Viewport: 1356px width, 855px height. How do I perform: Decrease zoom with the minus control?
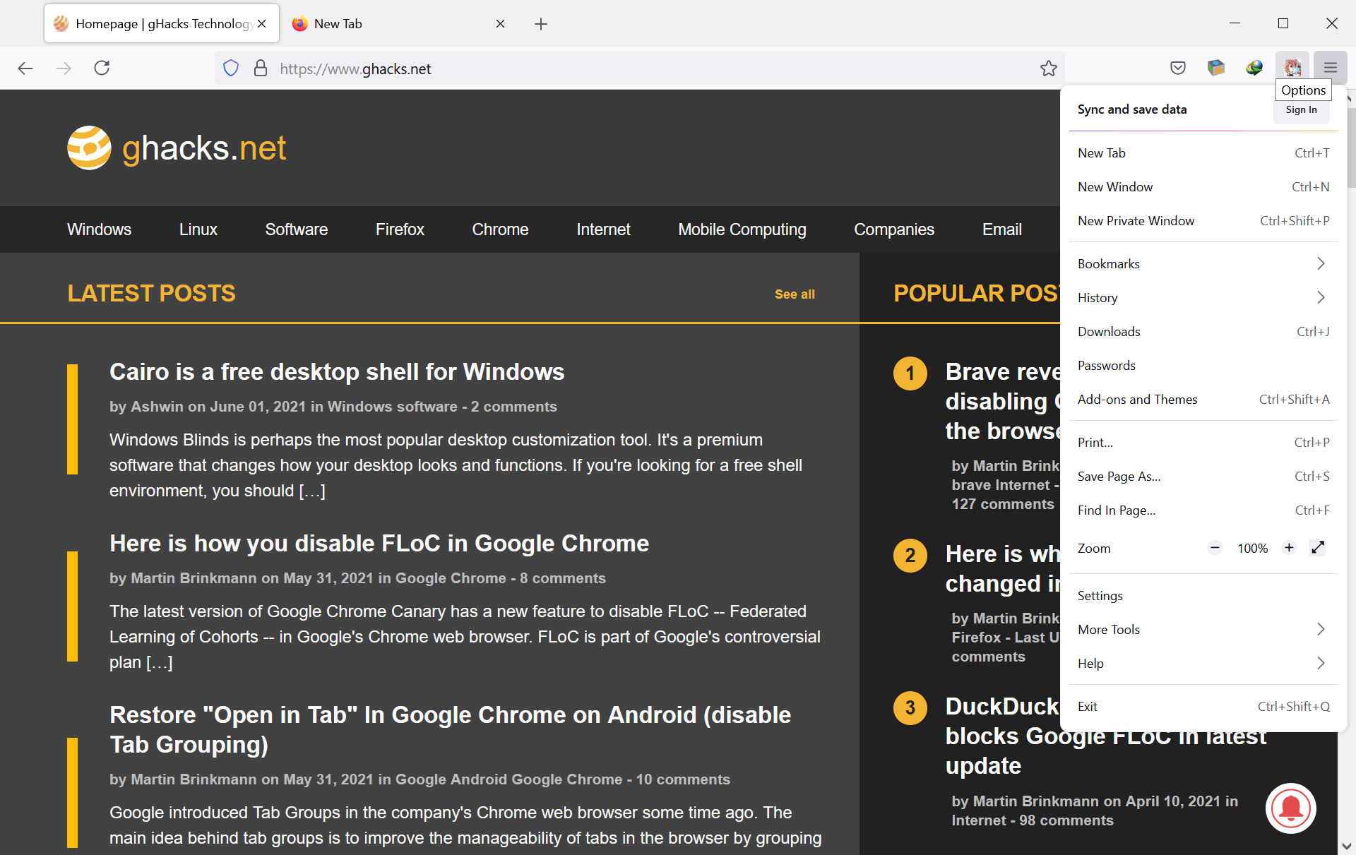pyautogui.click(x=1215, y=547)
